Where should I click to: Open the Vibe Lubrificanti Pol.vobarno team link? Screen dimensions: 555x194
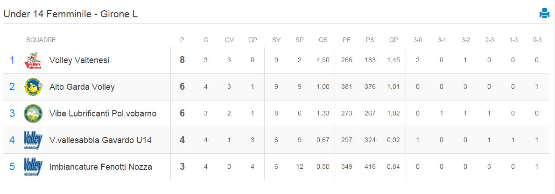pos(103,114)
